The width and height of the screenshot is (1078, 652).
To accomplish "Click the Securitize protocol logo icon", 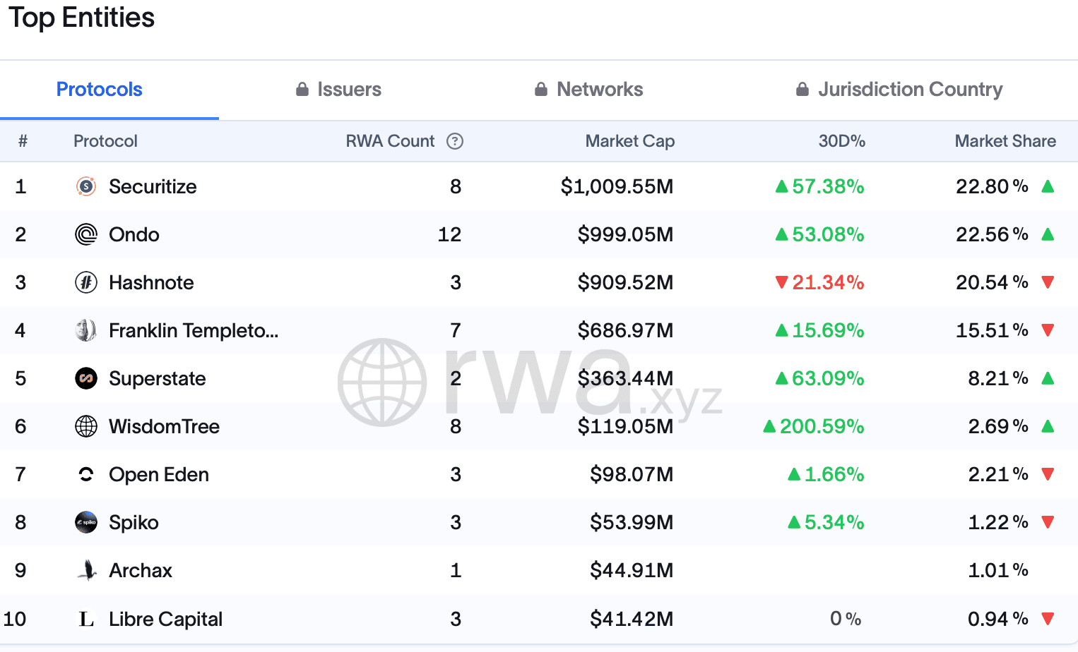I will point(86,186).
